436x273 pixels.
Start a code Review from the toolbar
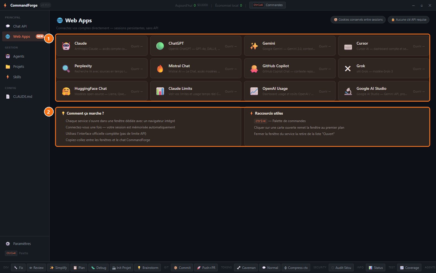(36, 268)
